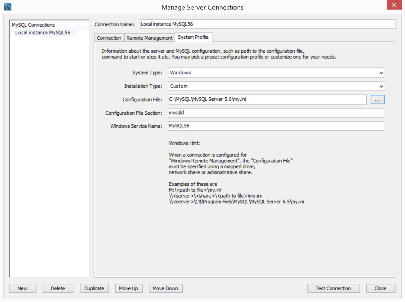Switch to the Connection tab
Image resolution: width=405 pixels, height=302 pixels.
click(109, 38)
